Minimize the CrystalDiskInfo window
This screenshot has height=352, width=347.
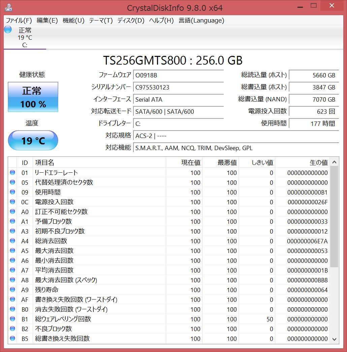pos(300,7)
